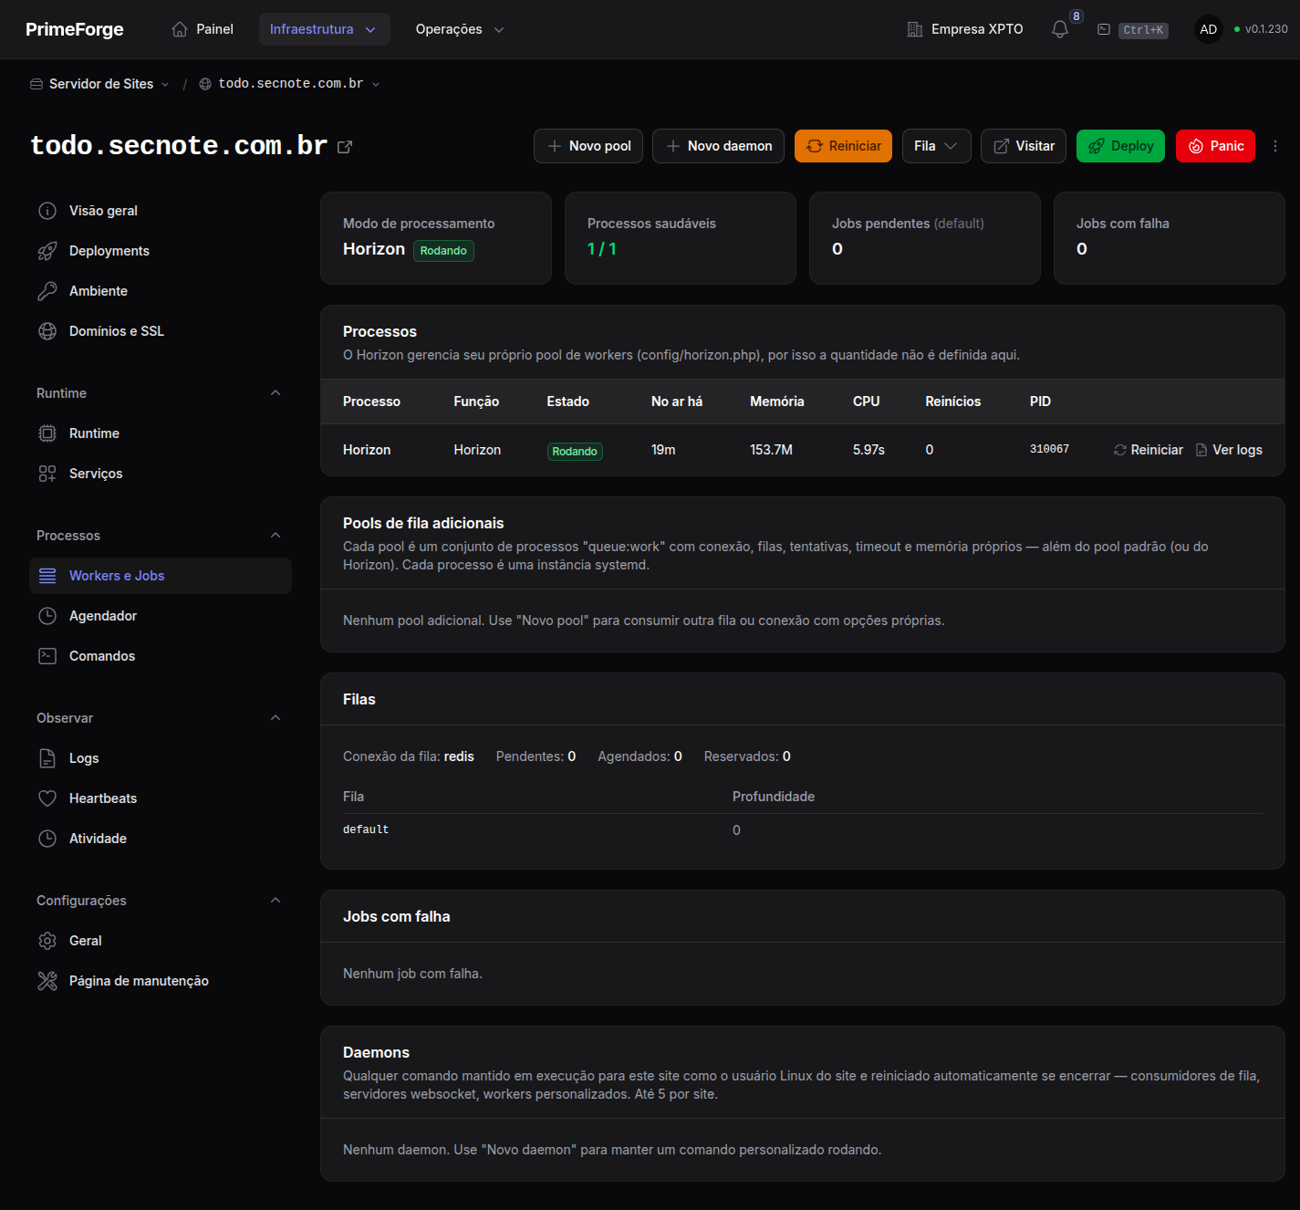This screenshot has width=1300, height=1210.
Task: Click the Comandos terminal icon
Action: (47, 656)
